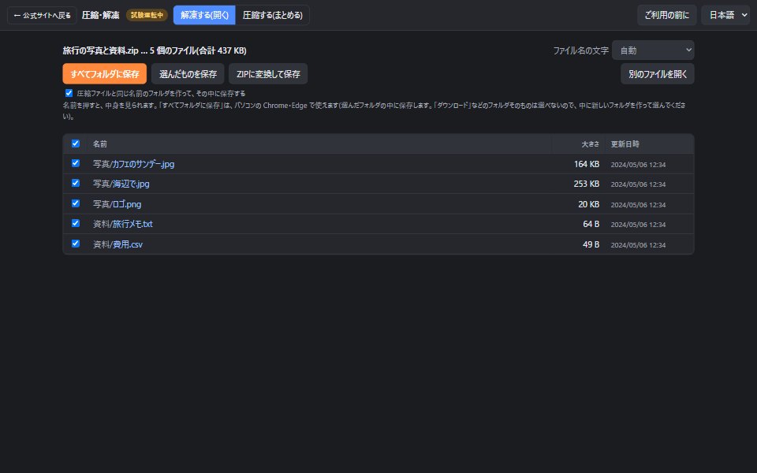Click 別のファイルを開く button

pos(657,74)
